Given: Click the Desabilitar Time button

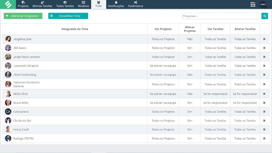Looking at the screenshot, I should click(x=68, y=16).
